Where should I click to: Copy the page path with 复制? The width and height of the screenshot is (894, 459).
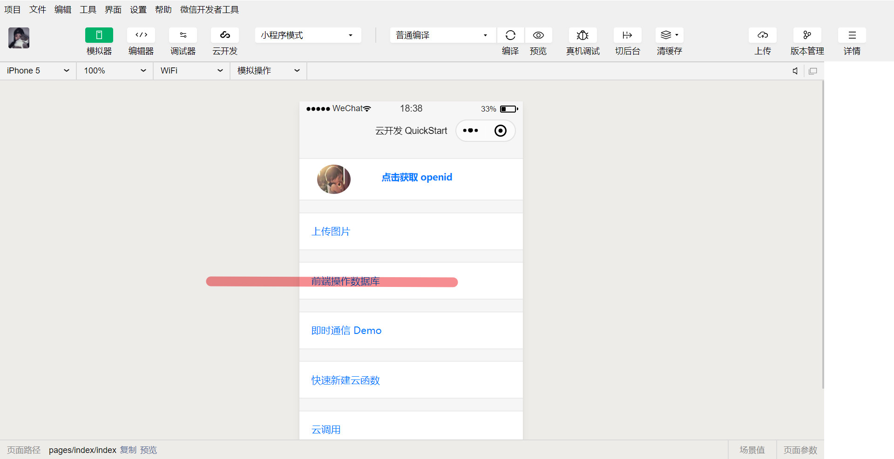tap(128, 450)
